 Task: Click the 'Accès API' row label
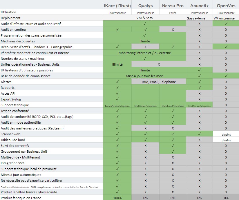[8, 93]
